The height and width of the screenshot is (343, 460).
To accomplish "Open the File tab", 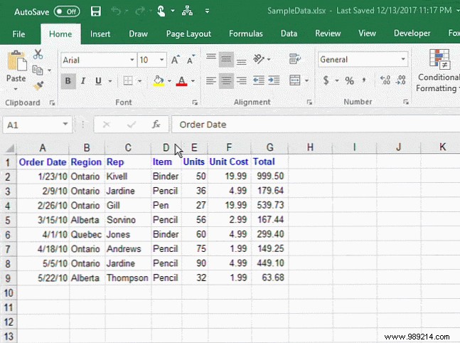I will 18,34.
